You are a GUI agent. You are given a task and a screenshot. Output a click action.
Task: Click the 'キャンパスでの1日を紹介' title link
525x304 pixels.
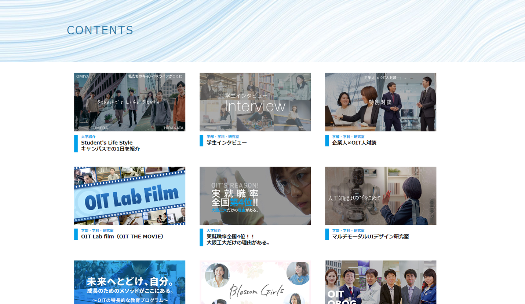pyautogui.click(x=110, y=149)
